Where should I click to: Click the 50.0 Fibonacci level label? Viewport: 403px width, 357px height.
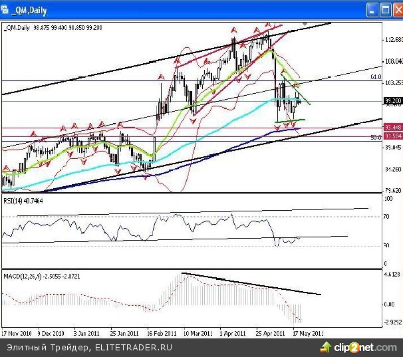374,137
